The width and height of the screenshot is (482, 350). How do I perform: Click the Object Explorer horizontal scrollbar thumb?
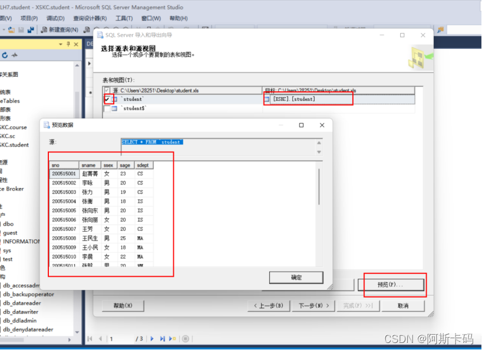point(12,340)
